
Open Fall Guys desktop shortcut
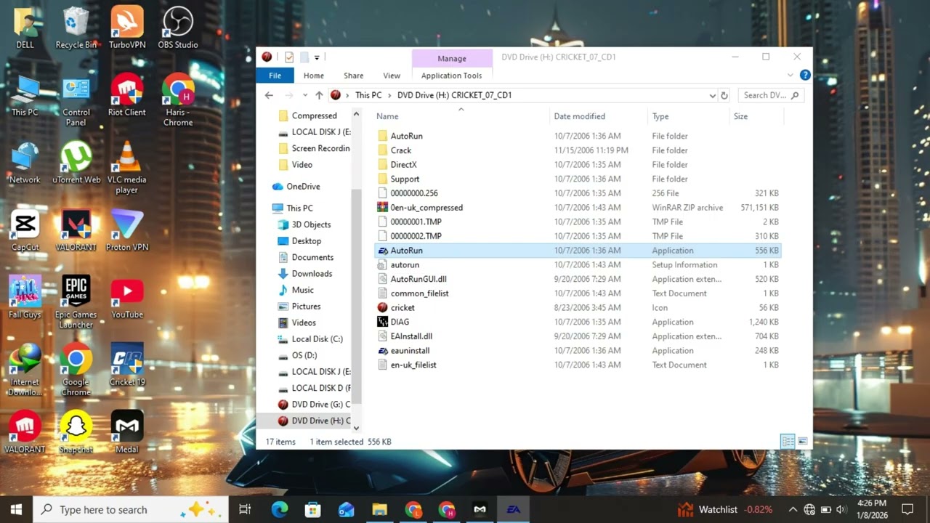[x=25, y=298]
